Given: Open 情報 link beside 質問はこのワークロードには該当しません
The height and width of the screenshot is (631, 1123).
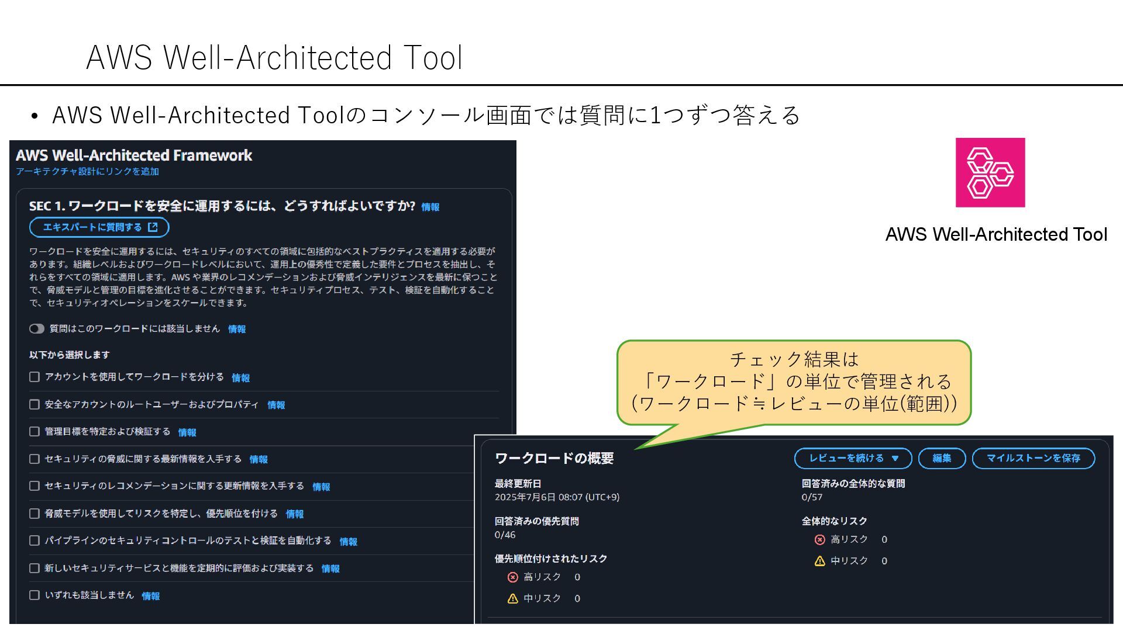Looking at the screenshot, I should coord(237,329).
